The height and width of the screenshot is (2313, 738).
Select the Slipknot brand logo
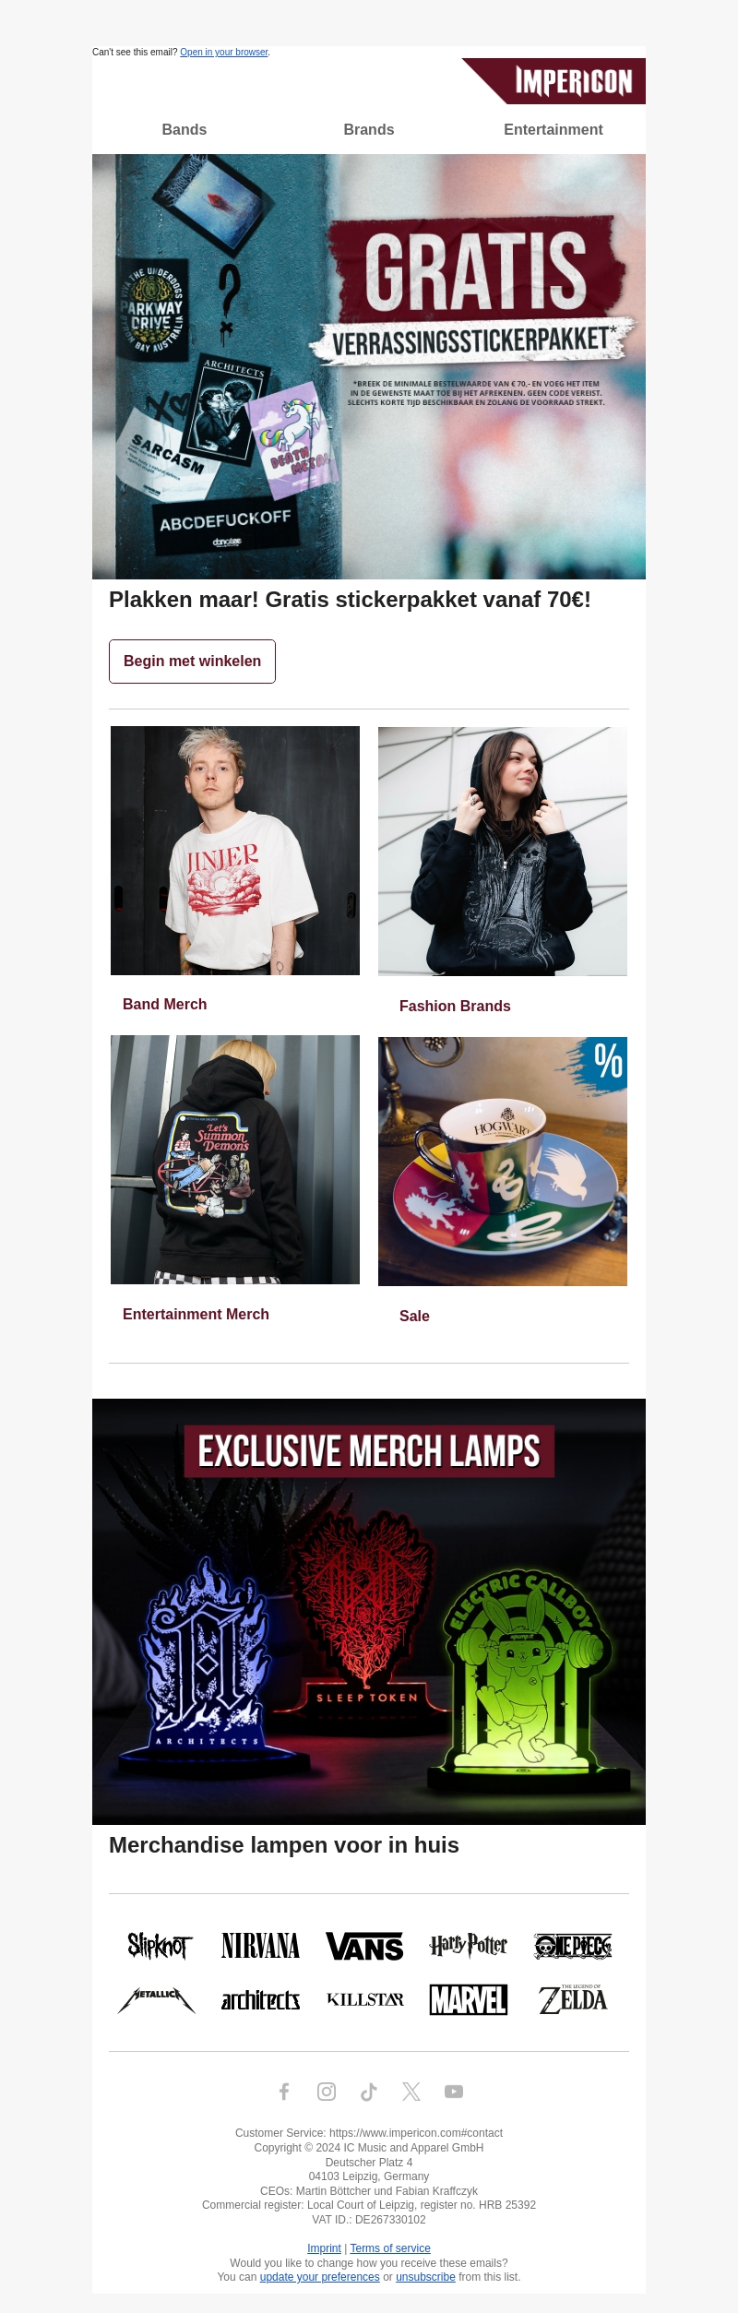coord(160,1946)
